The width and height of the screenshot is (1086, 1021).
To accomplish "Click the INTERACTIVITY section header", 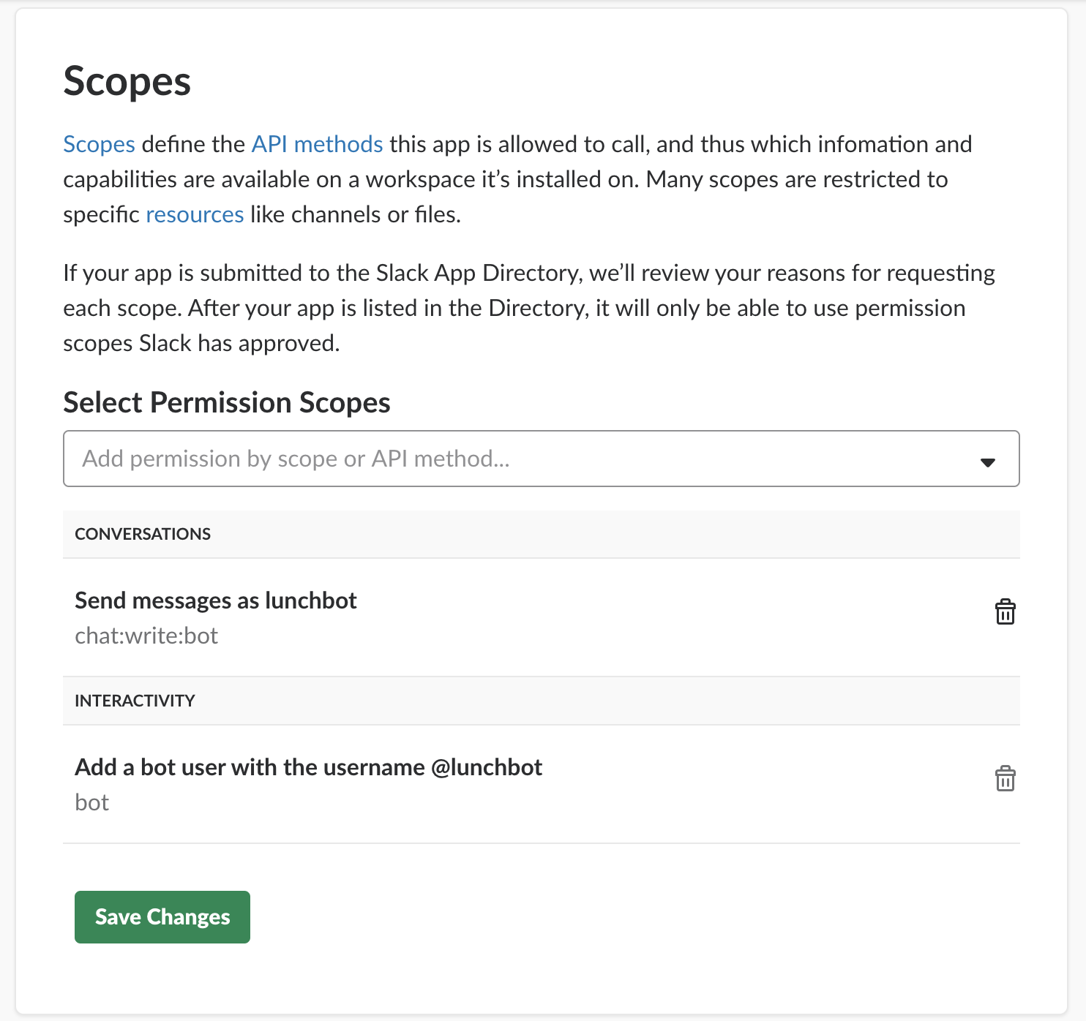I will click(541, 701).
